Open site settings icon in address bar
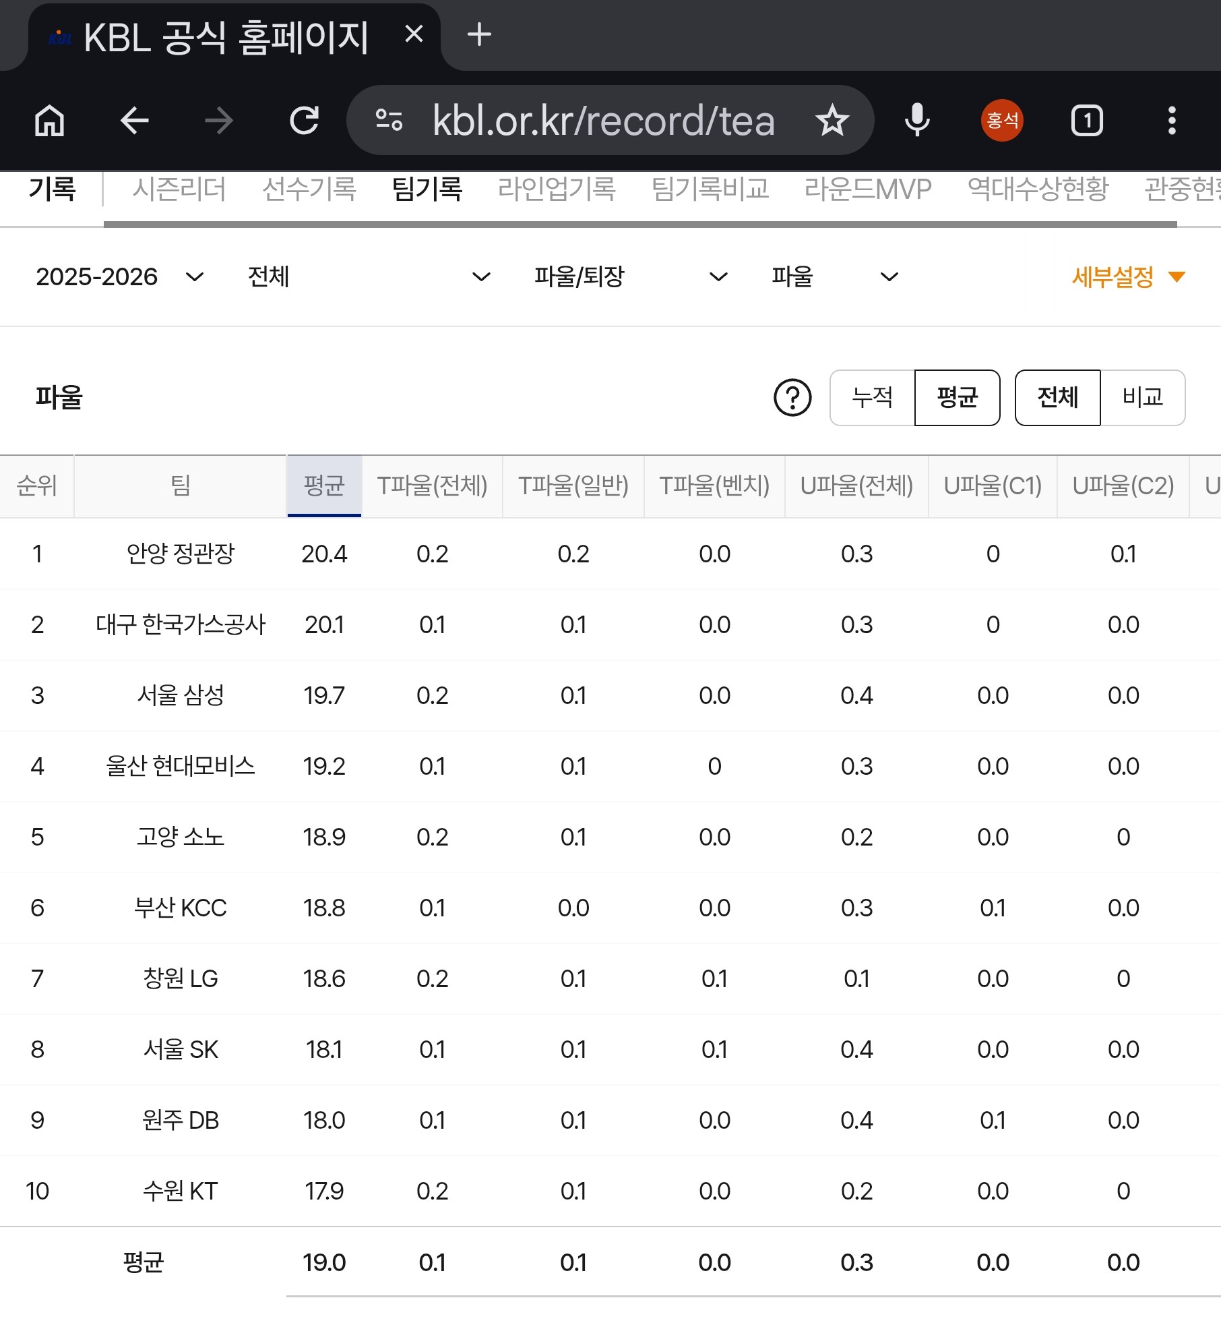 pos(389,121)
